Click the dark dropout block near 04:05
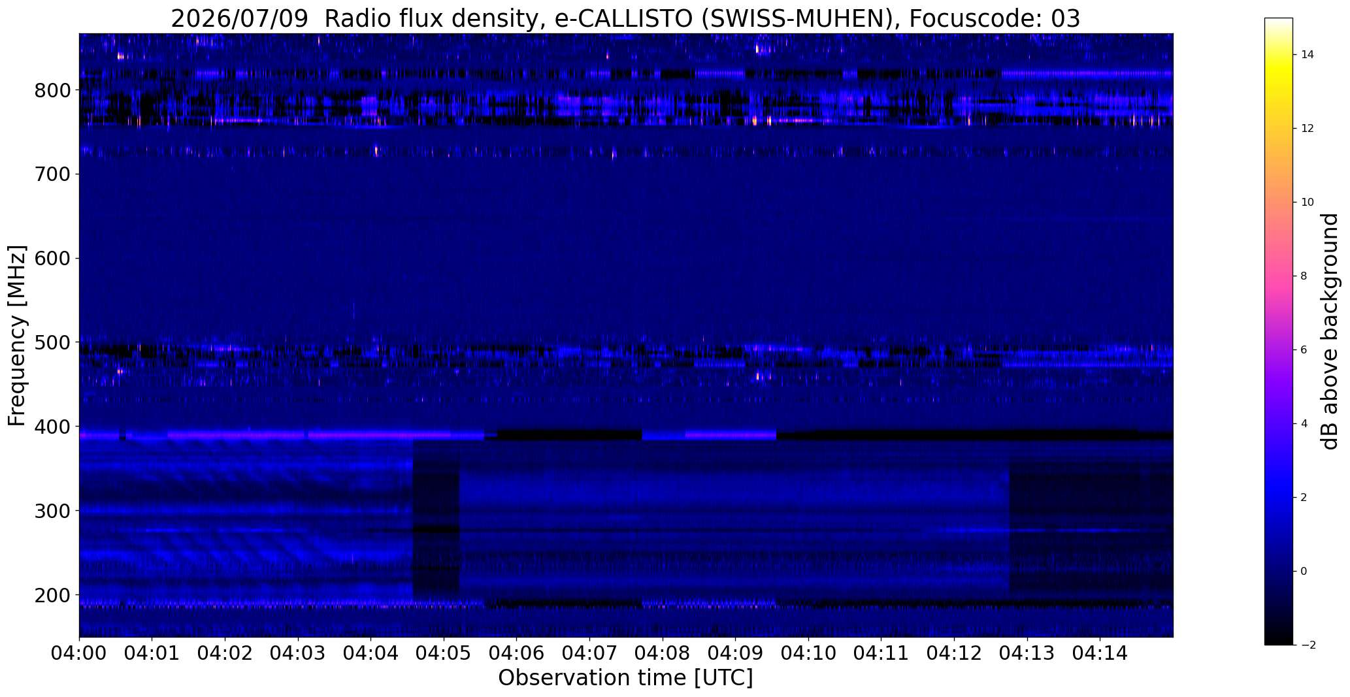Viewport: 1350px width, 697px height. point(436,519)
